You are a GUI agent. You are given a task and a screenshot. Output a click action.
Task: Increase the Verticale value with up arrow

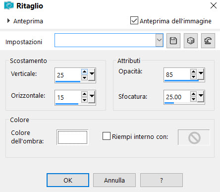[x=84, y=72]
